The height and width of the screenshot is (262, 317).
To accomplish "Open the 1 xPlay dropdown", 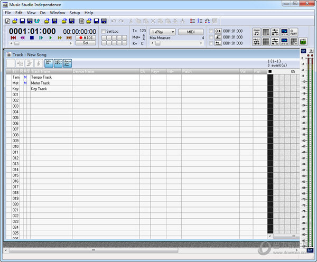I will (x=163, y=32).
